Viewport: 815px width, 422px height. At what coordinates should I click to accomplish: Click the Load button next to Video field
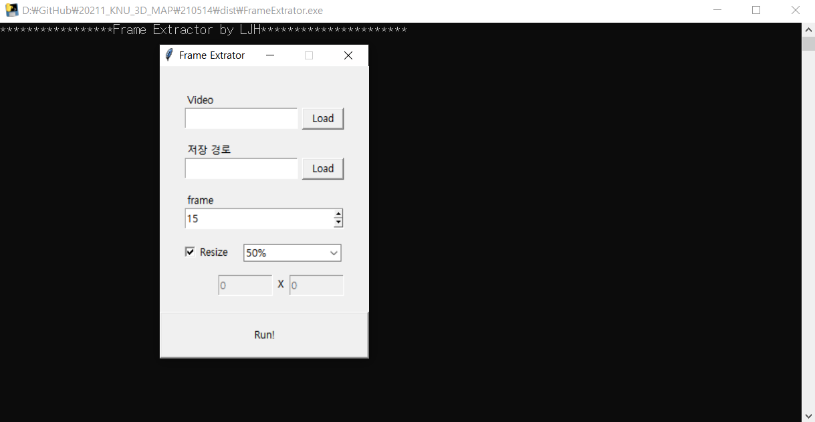pyautogui.click(x=323, y=118)
